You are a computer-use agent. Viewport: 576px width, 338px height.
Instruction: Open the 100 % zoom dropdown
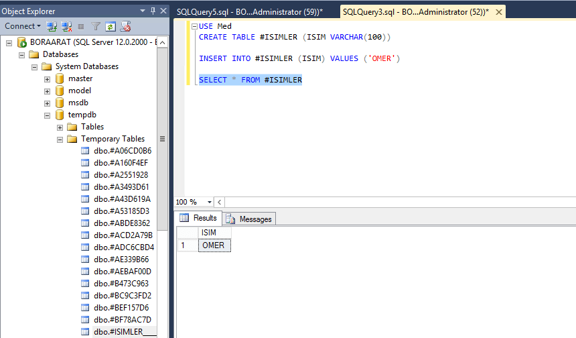pos(210,202)
